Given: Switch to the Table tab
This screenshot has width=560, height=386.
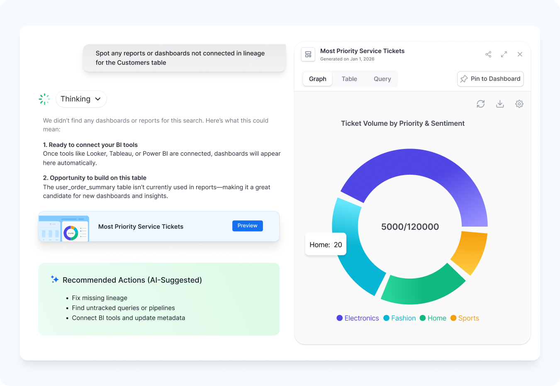Looking at the screenshot, I should click(349, 79).
